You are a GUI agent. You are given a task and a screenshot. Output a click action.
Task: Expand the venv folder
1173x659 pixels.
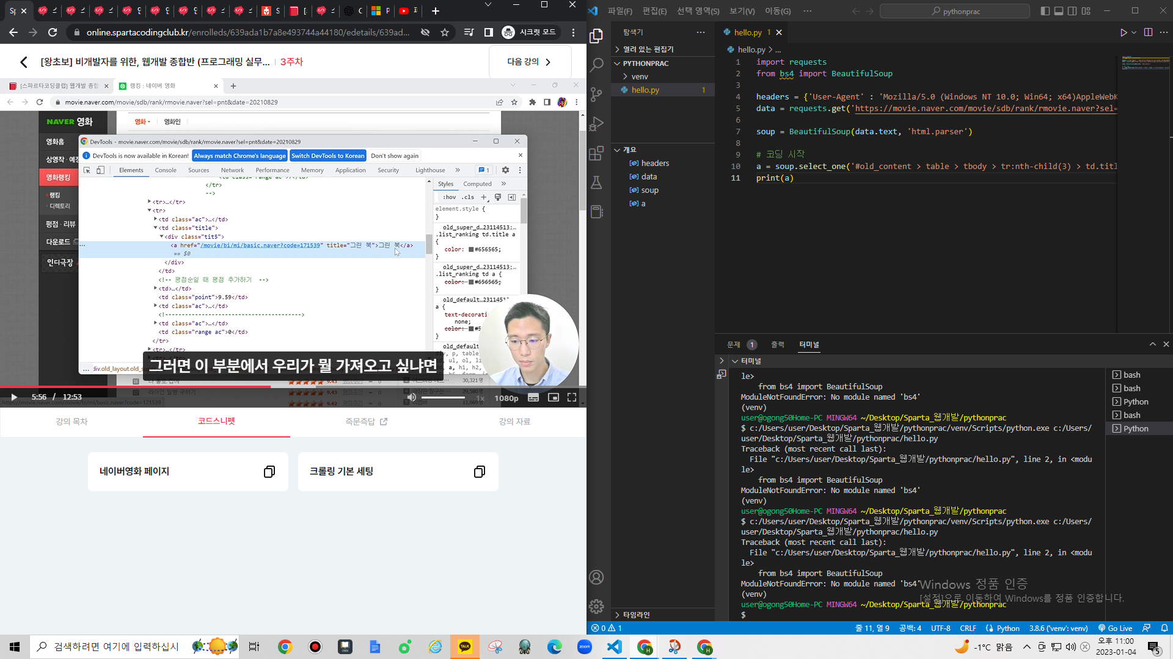click(x=640, y=76)
